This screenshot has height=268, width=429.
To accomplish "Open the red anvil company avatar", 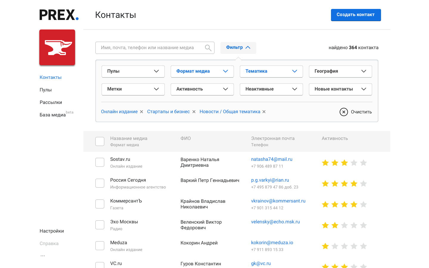I will click(x=57, y=47).
